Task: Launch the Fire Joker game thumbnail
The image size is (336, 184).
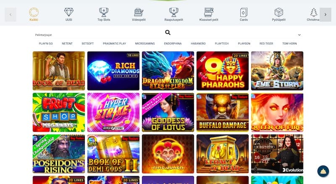Action: point(168,154)
